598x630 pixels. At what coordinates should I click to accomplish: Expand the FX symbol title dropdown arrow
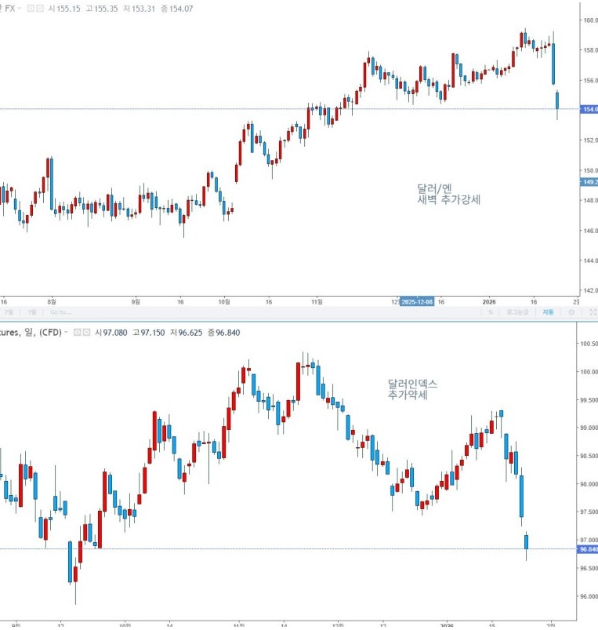21,9
